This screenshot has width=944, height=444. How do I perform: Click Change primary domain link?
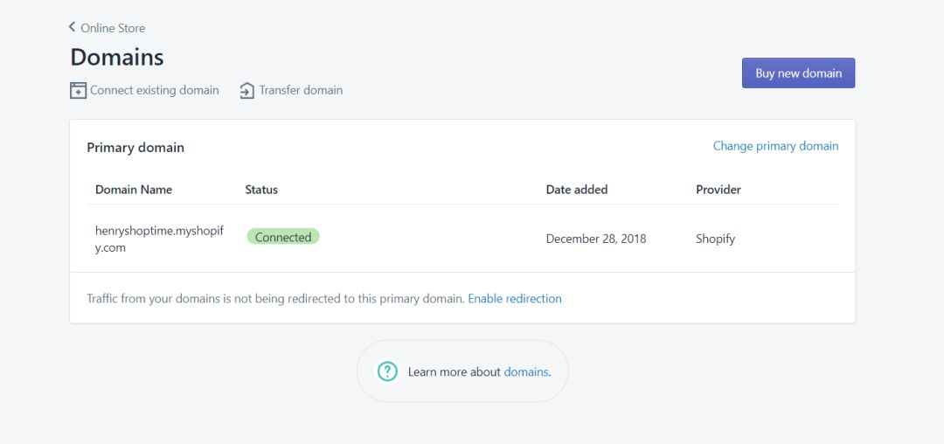(775, 146)
